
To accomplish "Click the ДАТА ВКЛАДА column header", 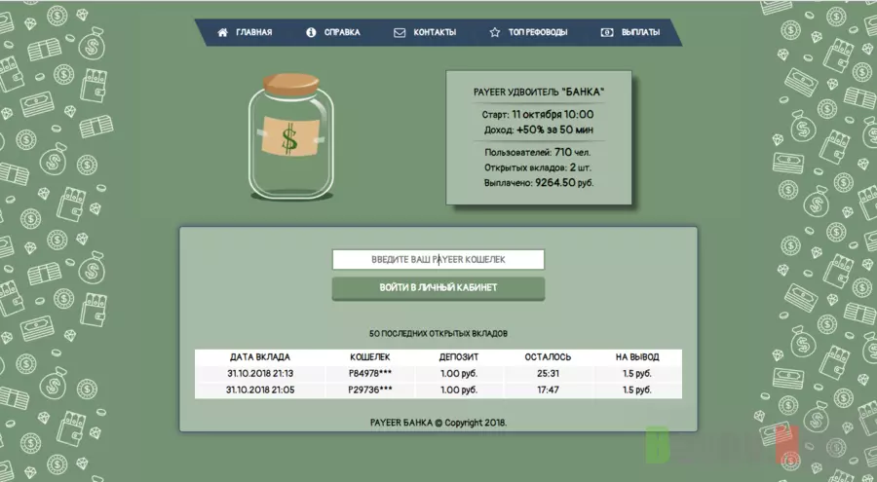I will pyautogui.click(x=260, y=356).
